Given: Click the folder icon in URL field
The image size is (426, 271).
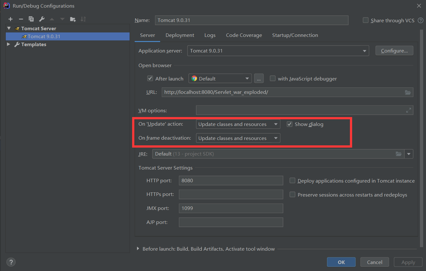Looking at the screenshot, I should click(x=408, y=92).
